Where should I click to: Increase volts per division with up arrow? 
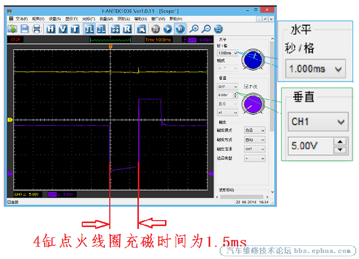(x=236, y=93)
